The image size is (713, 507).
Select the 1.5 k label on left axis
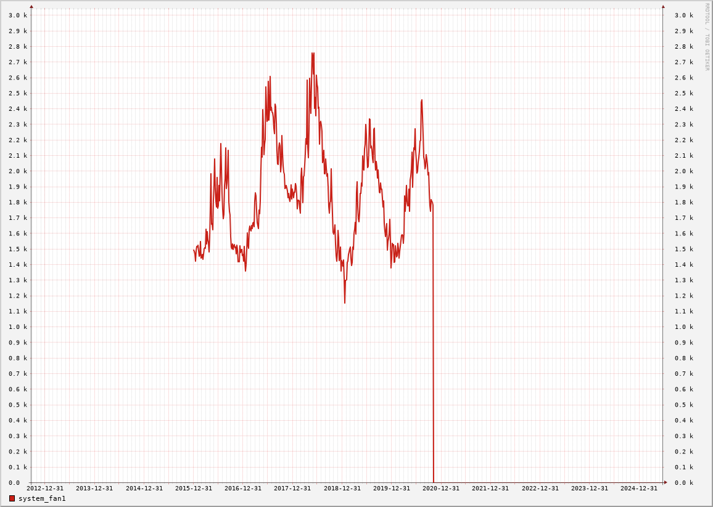(x=18, y=249)
